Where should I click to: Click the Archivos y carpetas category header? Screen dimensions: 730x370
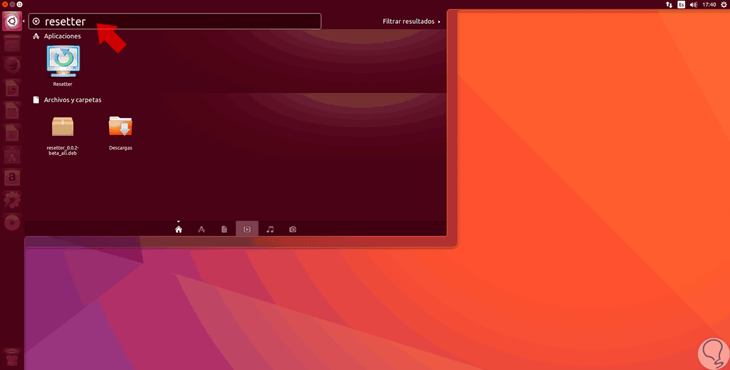tap(72, 100)
